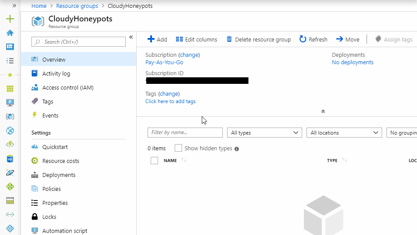Image resolution: width=417 pixels, height=235 pixels.
Task: Click Assign tags
Action: point(394,39)
